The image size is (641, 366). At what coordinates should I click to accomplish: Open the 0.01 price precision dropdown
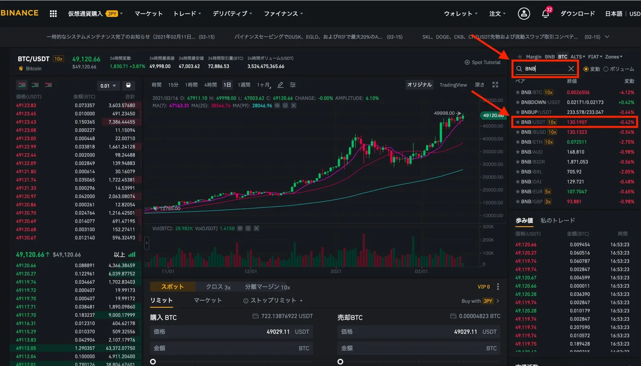tap(108, 86)
